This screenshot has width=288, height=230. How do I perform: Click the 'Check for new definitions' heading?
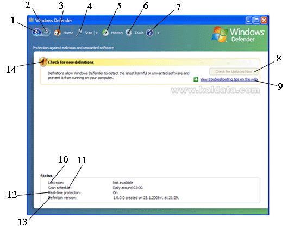[x=71, y=63]
